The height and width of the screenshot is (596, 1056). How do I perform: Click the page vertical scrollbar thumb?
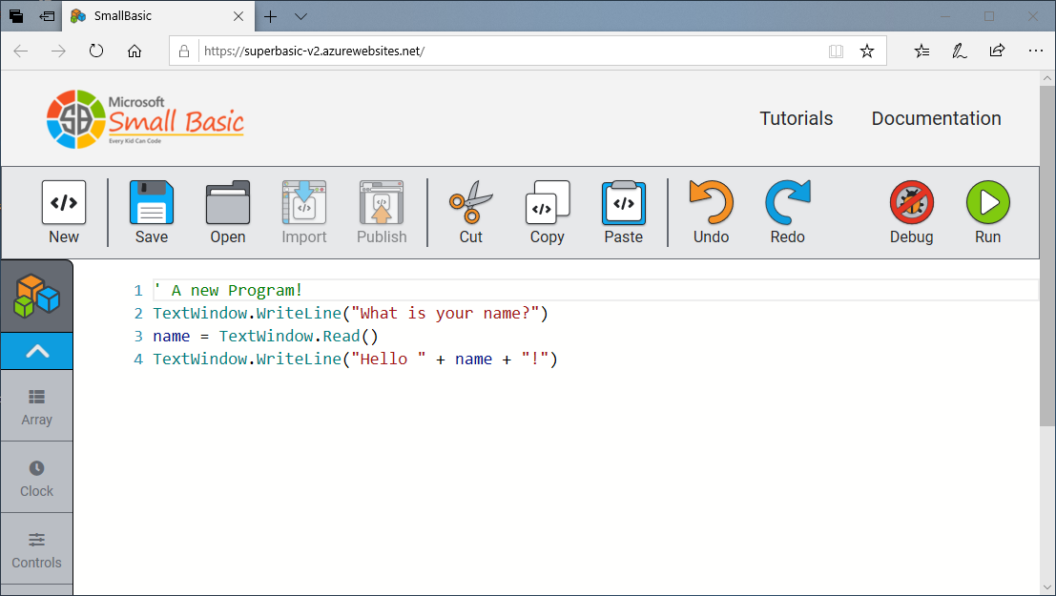pos(1046,256)
